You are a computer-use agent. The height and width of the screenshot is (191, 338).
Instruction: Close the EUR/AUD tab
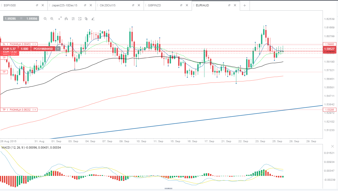(x=235, y=5)
